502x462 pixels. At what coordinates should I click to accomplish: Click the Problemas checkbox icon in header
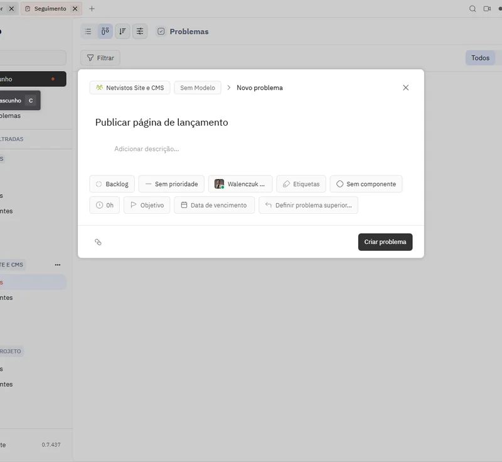click(x=161, y=31)
